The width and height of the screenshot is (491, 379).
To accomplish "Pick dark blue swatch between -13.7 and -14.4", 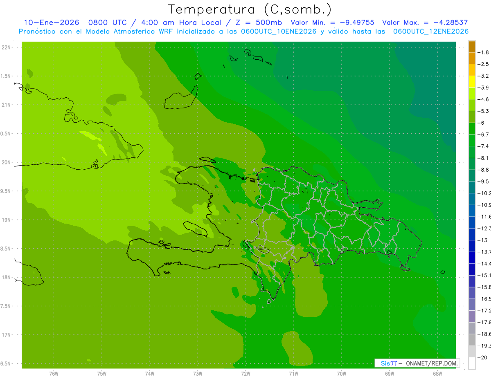I will tap(472, 258).
